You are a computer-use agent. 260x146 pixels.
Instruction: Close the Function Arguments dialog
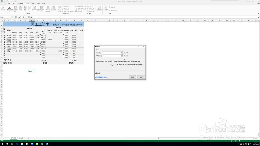click(x=143, y=47)
